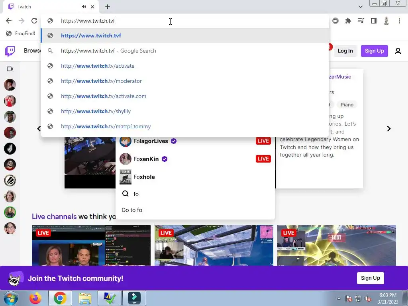Open the bottom glasses-wearing sidebar channel avatar
Image resolution: width=408 pixels, height=306 pixels.
(x=10, y=228)
